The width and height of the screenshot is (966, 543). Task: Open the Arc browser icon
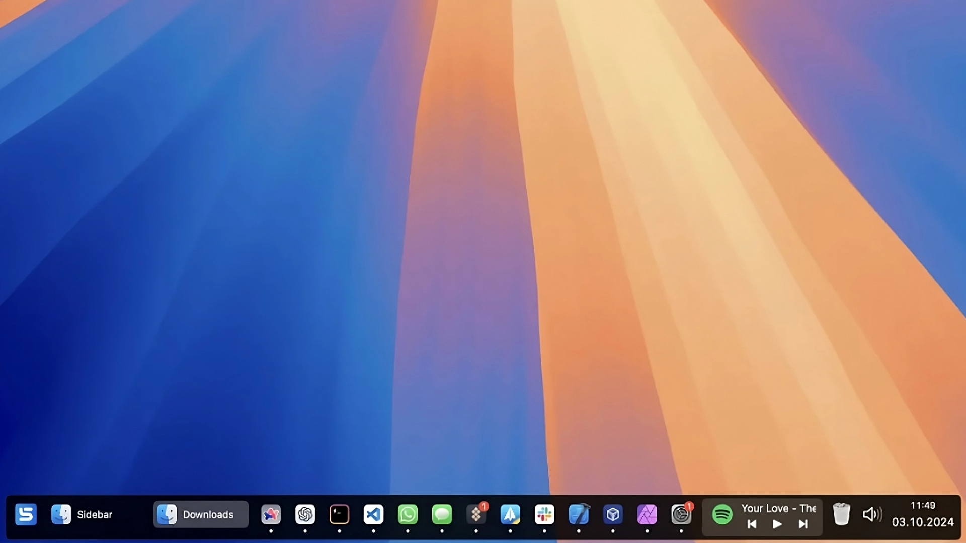271,514
